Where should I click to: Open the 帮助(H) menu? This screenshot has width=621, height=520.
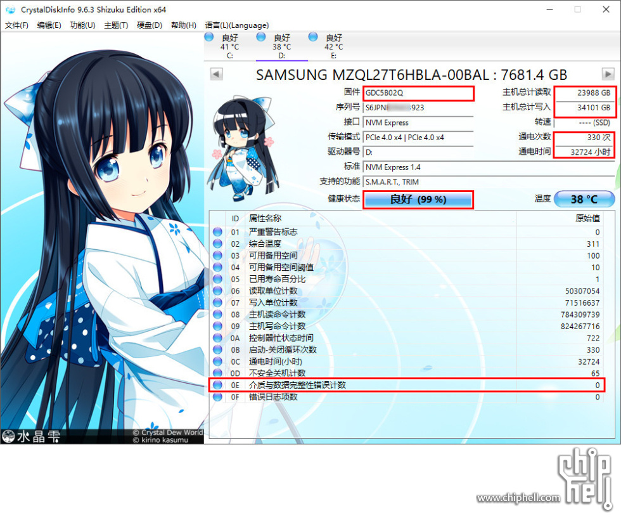click(x=183, y=25)
